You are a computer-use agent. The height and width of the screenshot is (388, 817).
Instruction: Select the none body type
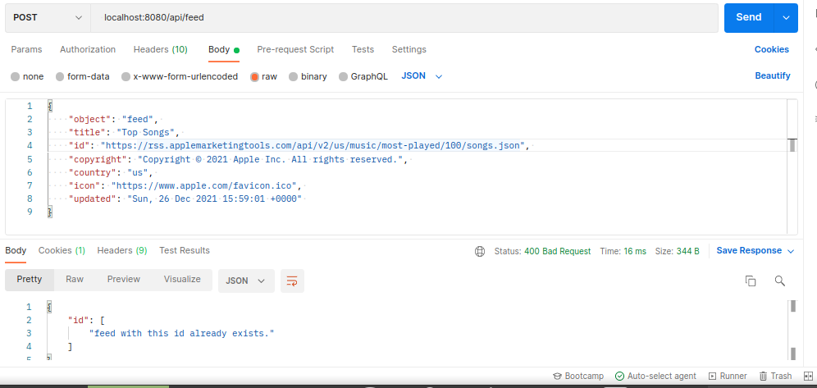click(27, 76)
